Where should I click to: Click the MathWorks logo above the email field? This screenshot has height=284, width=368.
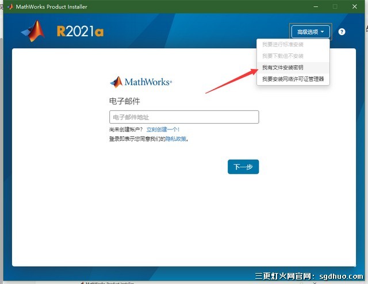click(141, 82)
